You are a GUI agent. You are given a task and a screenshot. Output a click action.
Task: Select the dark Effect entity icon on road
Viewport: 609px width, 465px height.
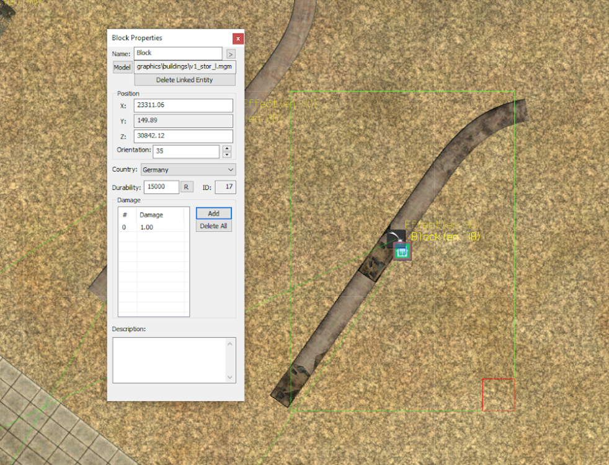click(396, 236)
